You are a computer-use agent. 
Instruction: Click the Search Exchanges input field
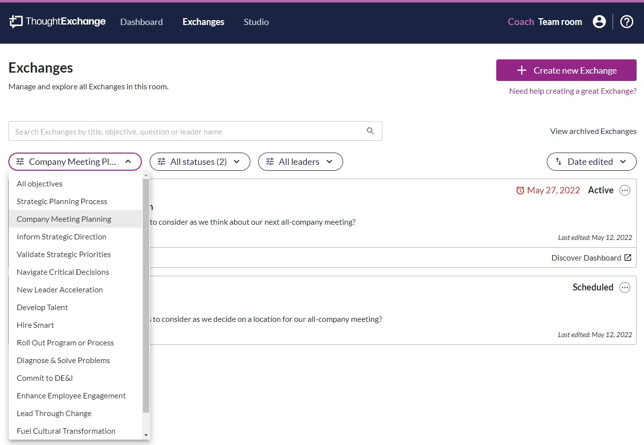point(195,131)
